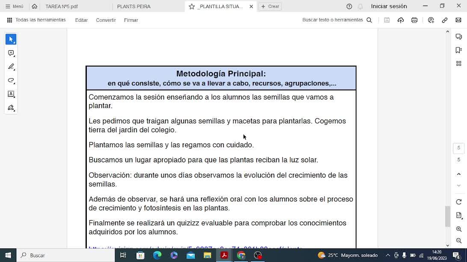Open the Firmar menu

click(x=131, y=20)
